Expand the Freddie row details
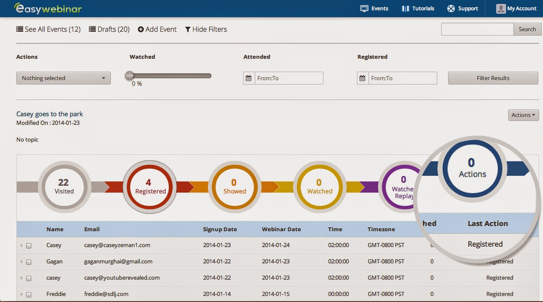The width and height of the screenshot is (543, 302). (x=21, y=294)
